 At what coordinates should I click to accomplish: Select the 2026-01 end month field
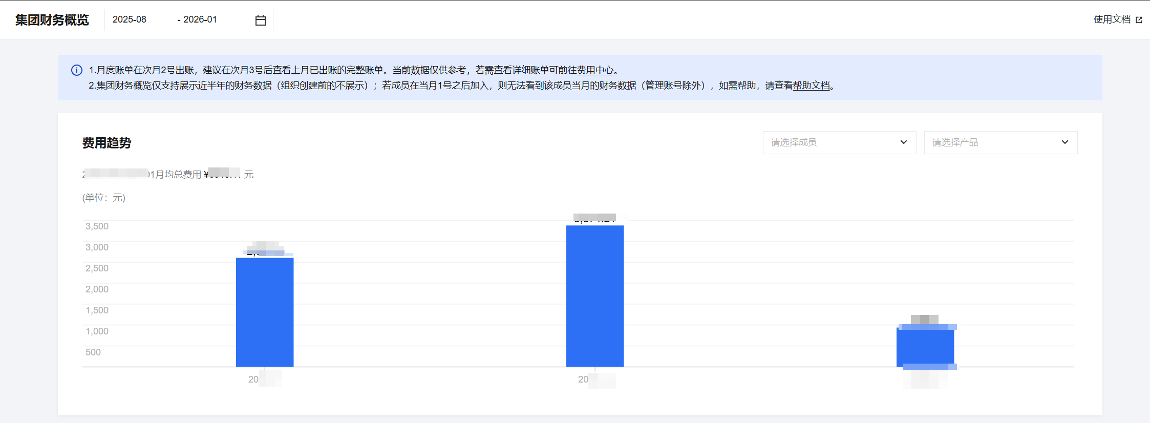pos(200,19)
